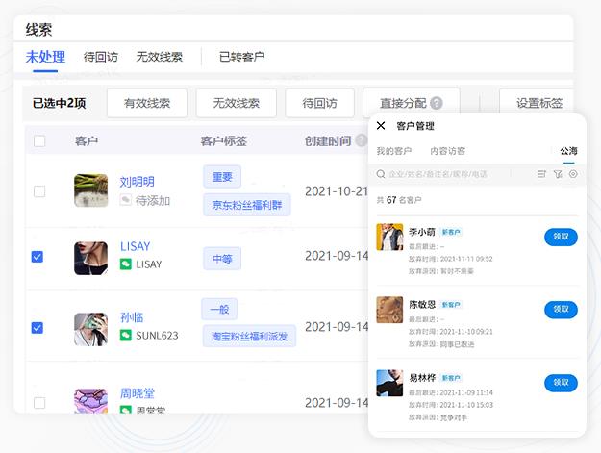The width and height of the screenshot is (601, 453).
Task: Open 周晓堂's avatar thumbnail
Action: click(90, 401)
